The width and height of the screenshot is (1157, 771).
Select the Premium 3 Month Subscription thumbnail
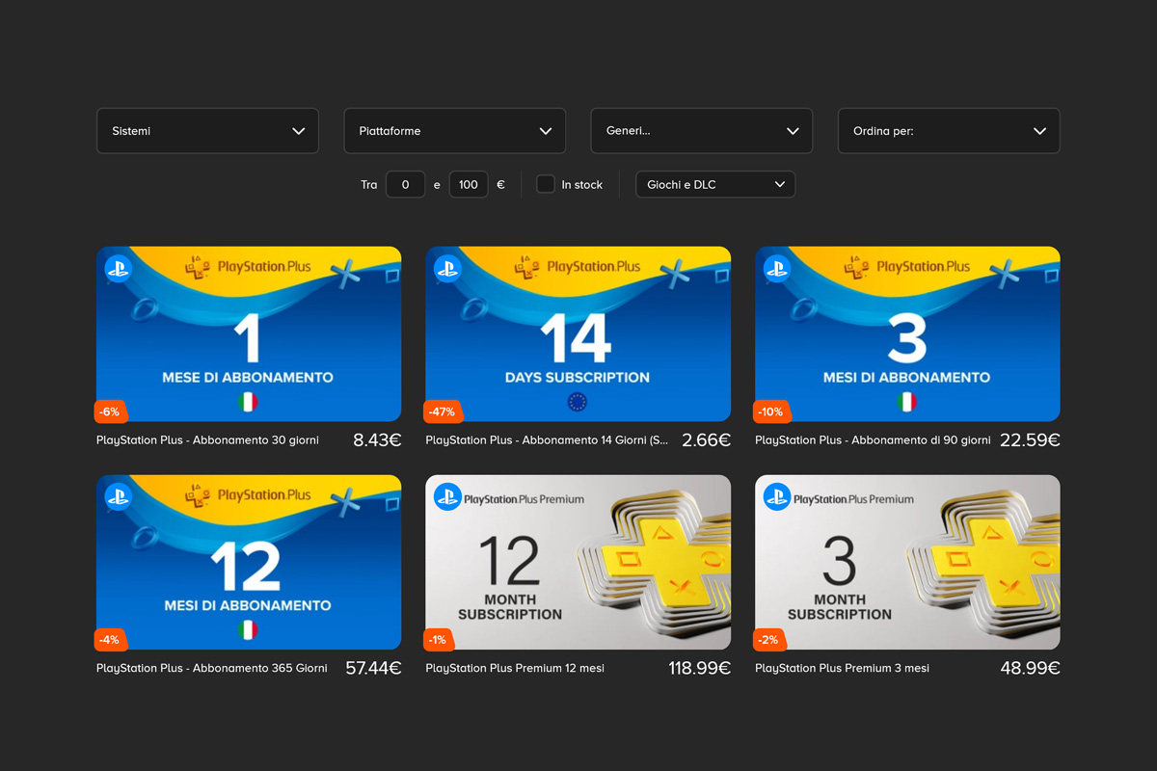pos(907,562)
